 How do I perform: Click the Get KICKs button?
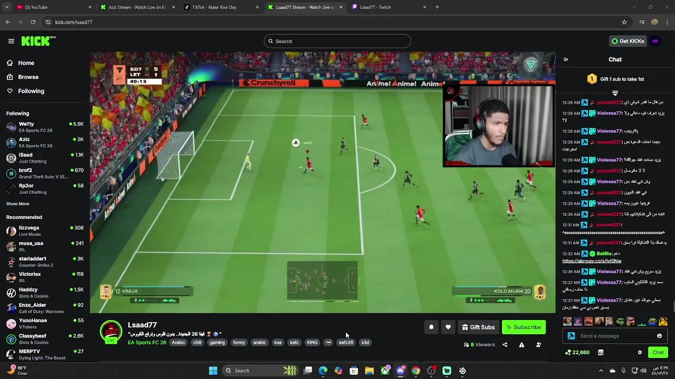tap(628, 41)
